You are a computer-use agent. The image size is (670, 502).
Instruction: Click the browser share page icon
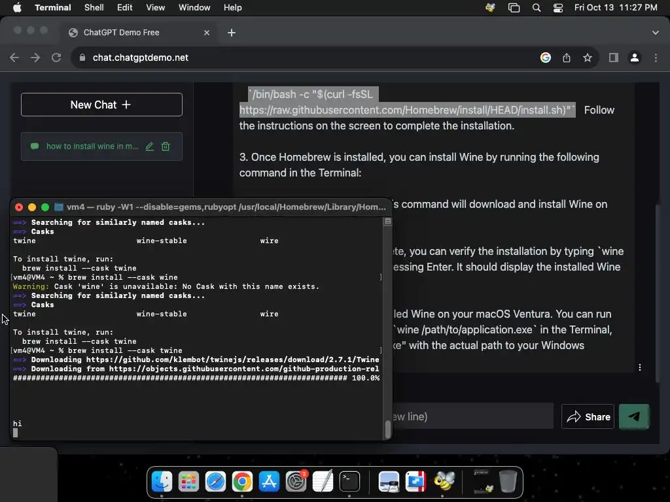coord(567,58)
